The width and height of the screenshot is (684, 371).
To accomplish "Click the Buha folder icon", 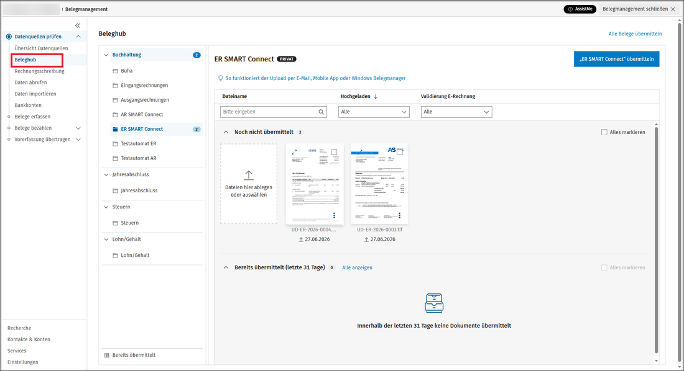I will [115, 71].
